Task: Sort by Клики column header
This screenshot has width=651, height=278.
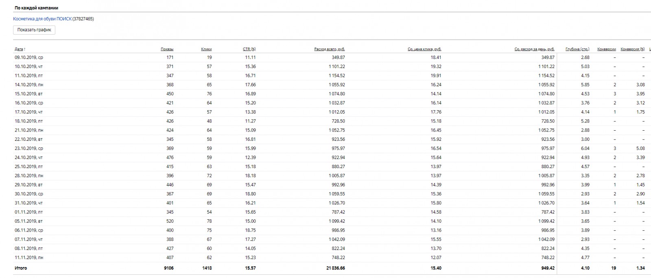Action: click(x=206, y=49)
